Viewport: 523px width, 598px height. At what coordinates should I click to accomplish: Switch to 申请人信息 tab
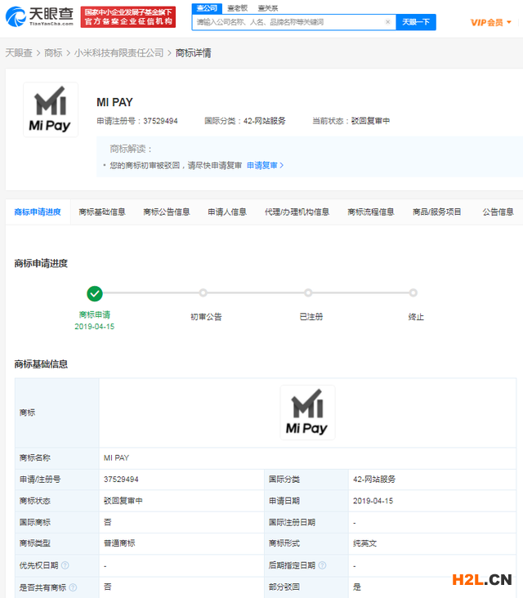[x=227, y=212]
